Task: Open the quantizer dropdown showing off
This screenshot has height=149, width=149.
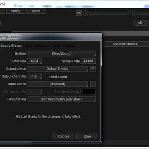Action: 140,23
